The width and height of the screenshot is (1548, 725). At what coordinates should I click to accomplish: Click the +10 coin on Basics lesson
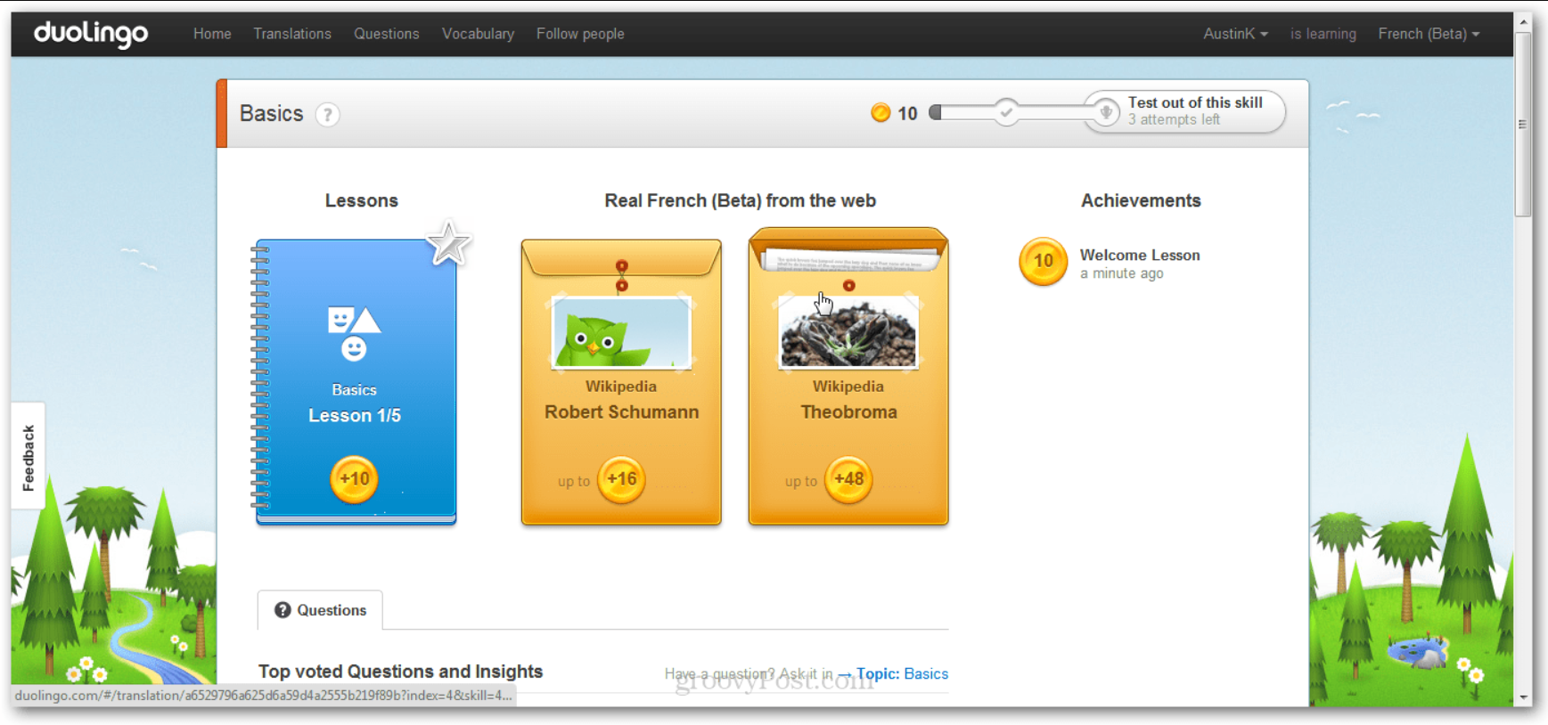(354, 479)
